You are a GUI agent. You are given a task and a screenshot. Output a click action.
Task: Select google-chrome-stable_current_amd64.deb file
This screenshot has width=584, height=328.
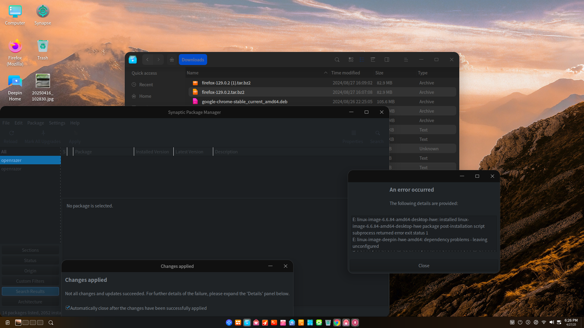pyautogui.click(x=322, y=101)
